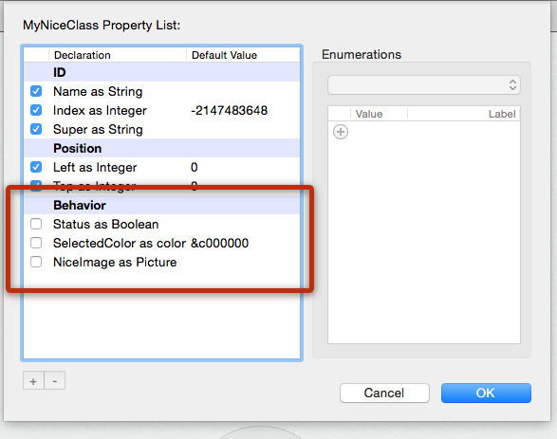
Task: Click the Default Value column header
Action: (243, 55)
